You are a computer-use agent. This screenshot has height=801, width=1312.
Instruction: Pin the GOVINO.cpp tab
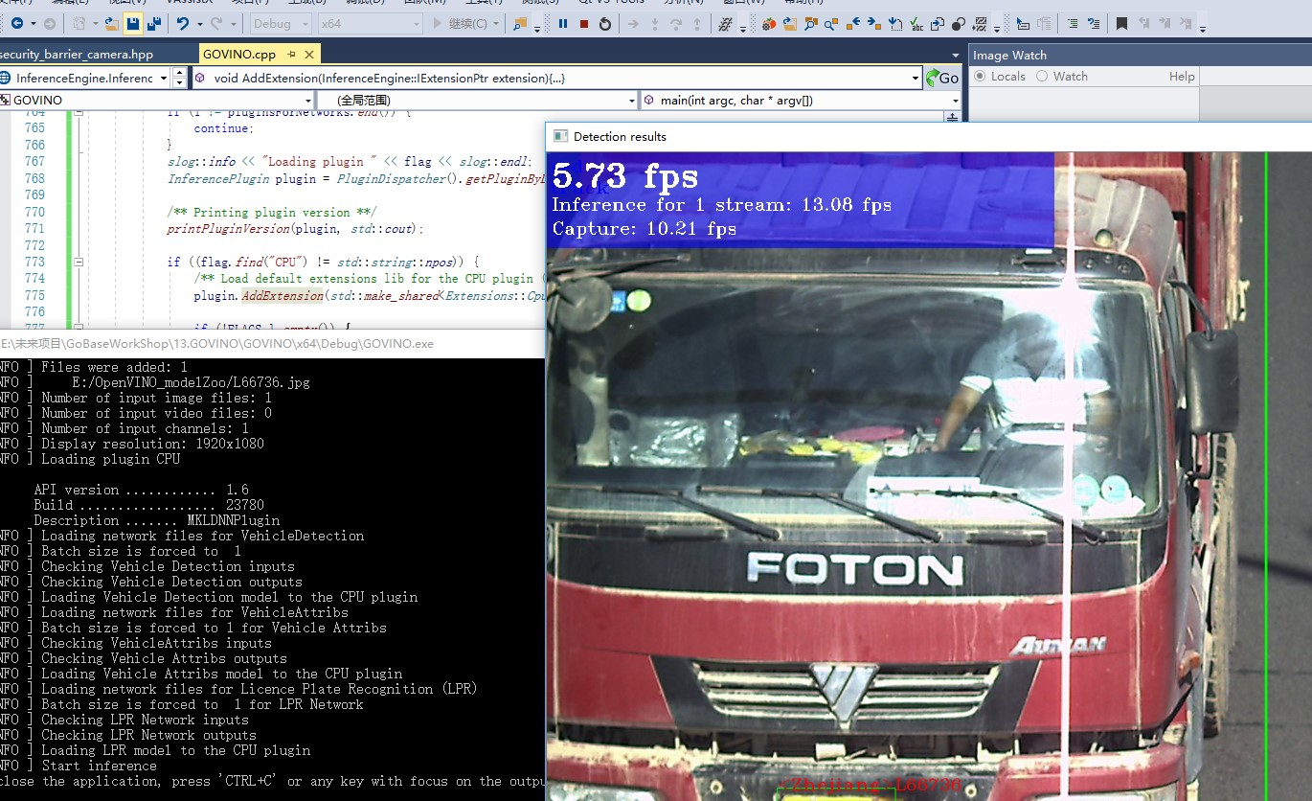[x=291, y=54]
